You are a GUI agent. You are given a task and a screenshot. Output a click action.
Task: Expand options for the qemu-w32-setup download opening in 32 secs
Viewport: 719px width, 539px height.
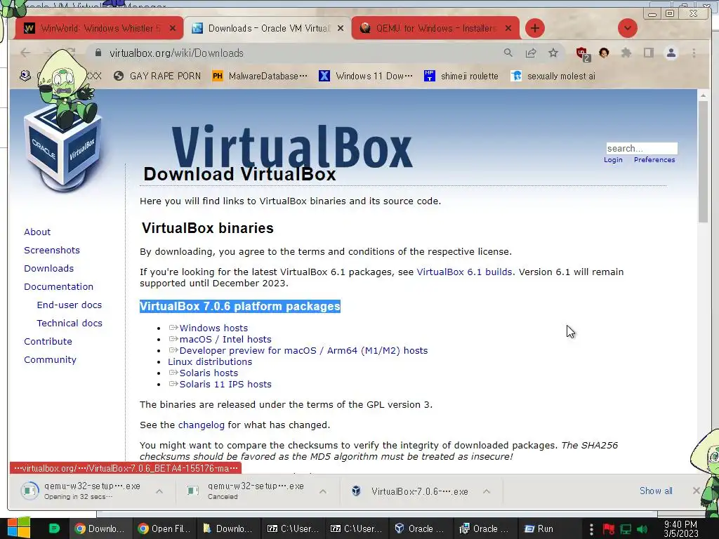[x=159, y=491]
